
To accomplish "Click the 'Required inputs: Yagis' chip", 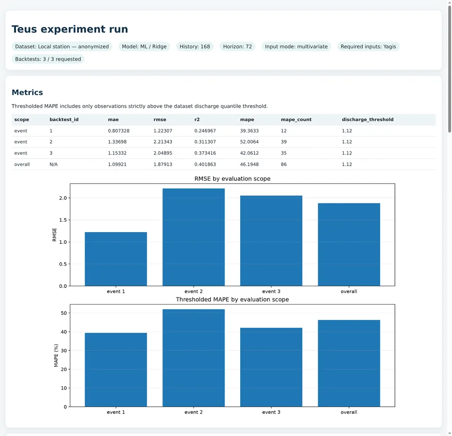I will click(x=368, y=47).
